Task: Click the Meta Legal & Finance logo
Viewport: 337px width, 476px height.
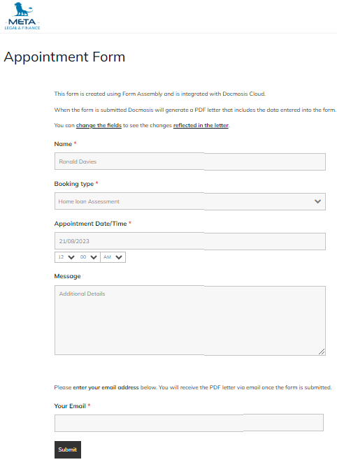Action: [x=22, y=16]
